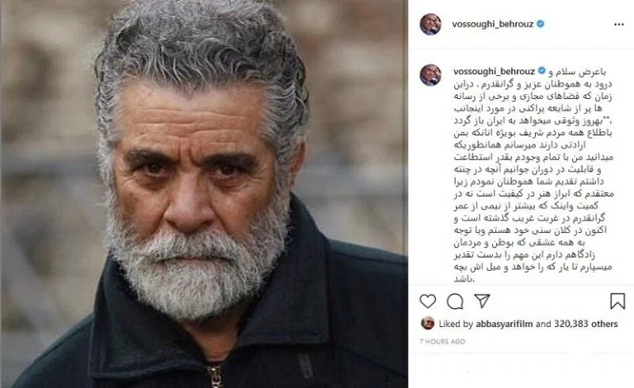This screenshot has width=634, height=388.
Task: Open comments via speech bubble icon
Action: [x=455, y=301]
